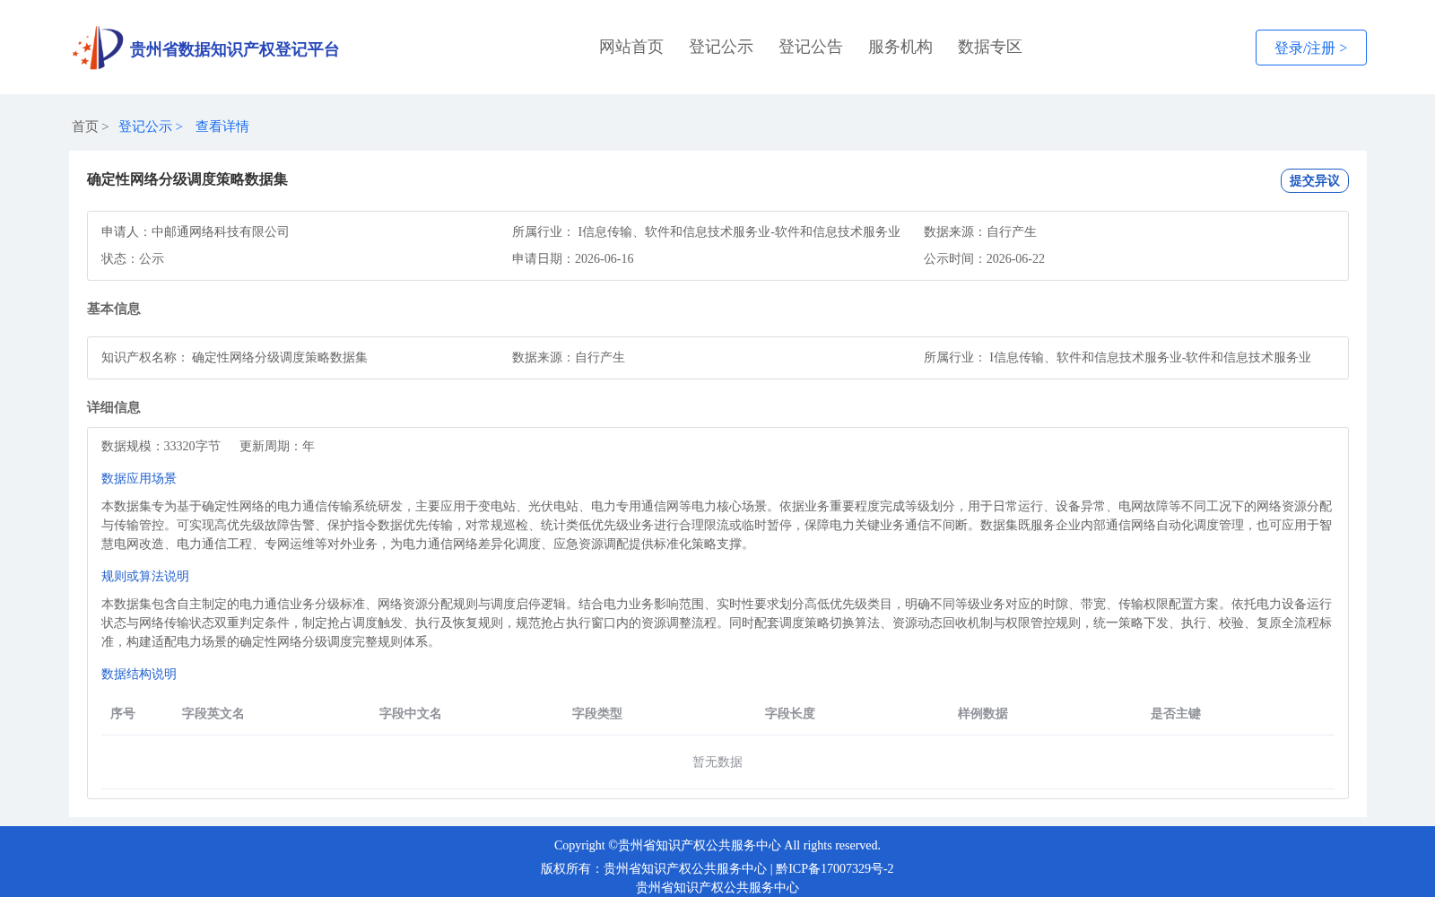
Task: Click 数据规模：33320字节 text
Action: pos(161,446)
